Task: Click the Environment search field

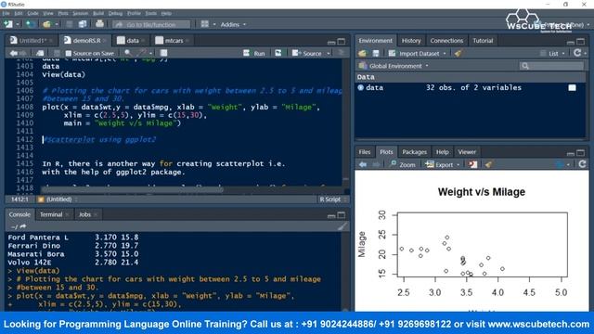Action: pyautogui.click(x=551, y=66)
